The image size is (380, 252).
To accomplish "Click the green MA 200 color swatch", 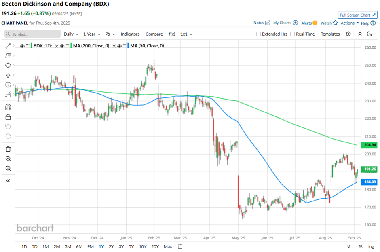I will tap(71, 46).
